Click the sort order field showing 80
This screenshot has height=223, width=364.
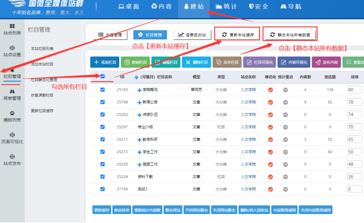[354, 90]
